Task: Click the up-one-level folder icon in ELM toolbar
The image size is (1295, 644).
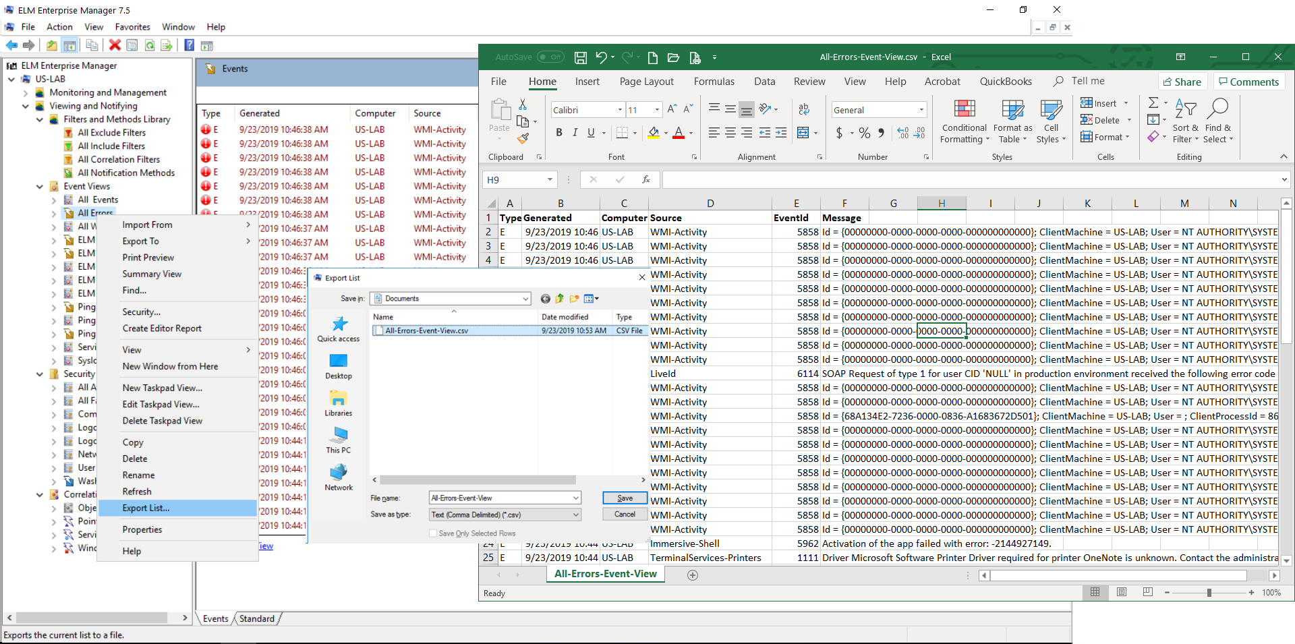Action: pyautogui.click(x=52, y=45)
